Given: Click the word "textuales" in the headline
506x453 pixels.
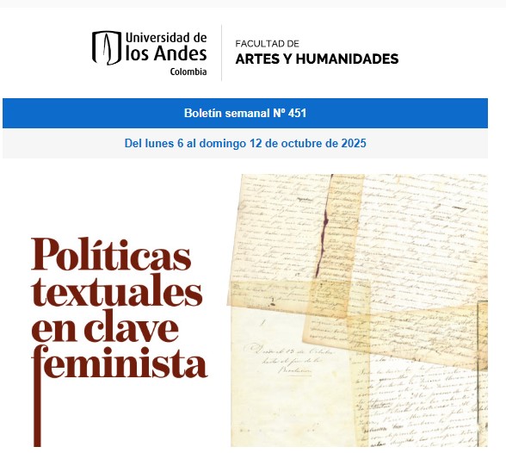Looking at the screenshot, I should (117, 292).
